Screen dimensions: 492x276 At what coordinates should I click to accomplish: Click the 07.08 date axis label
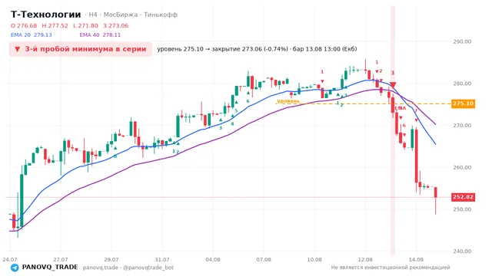click(264, 259)
